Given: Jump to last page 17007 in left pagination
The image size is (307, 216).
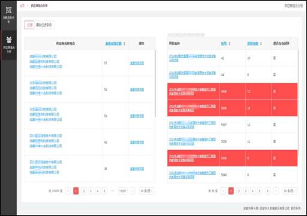Looking at the screenshot, I should (x=122, y=191).
